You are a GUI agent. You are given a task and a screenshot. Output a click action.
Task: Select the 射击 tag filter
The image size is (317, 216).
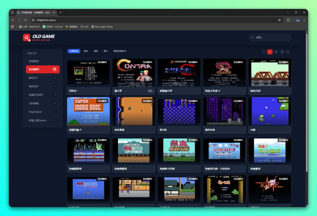(86, 51)
